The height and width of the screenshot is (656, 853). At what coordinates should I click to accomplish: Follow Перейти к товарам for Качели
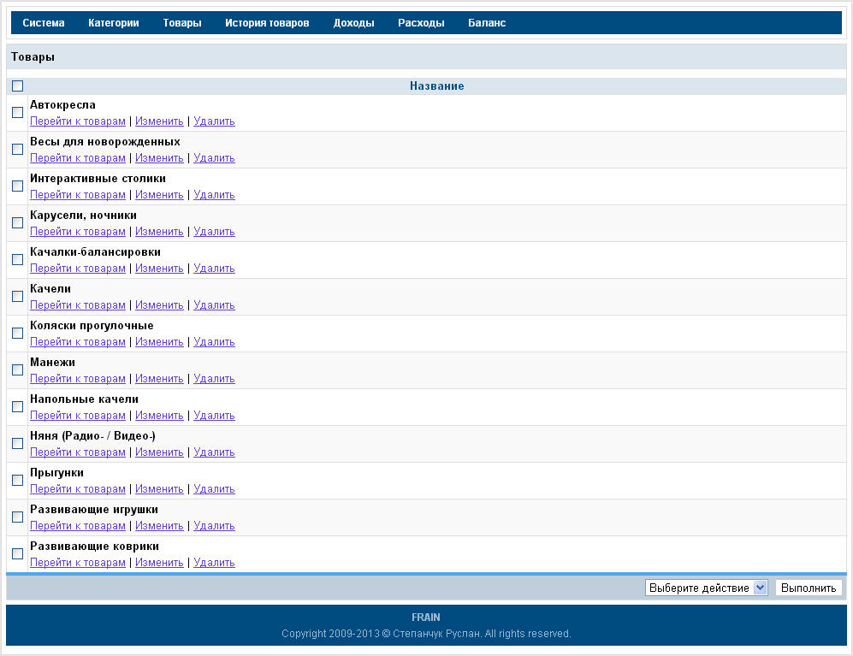click(x=78, y=305)
